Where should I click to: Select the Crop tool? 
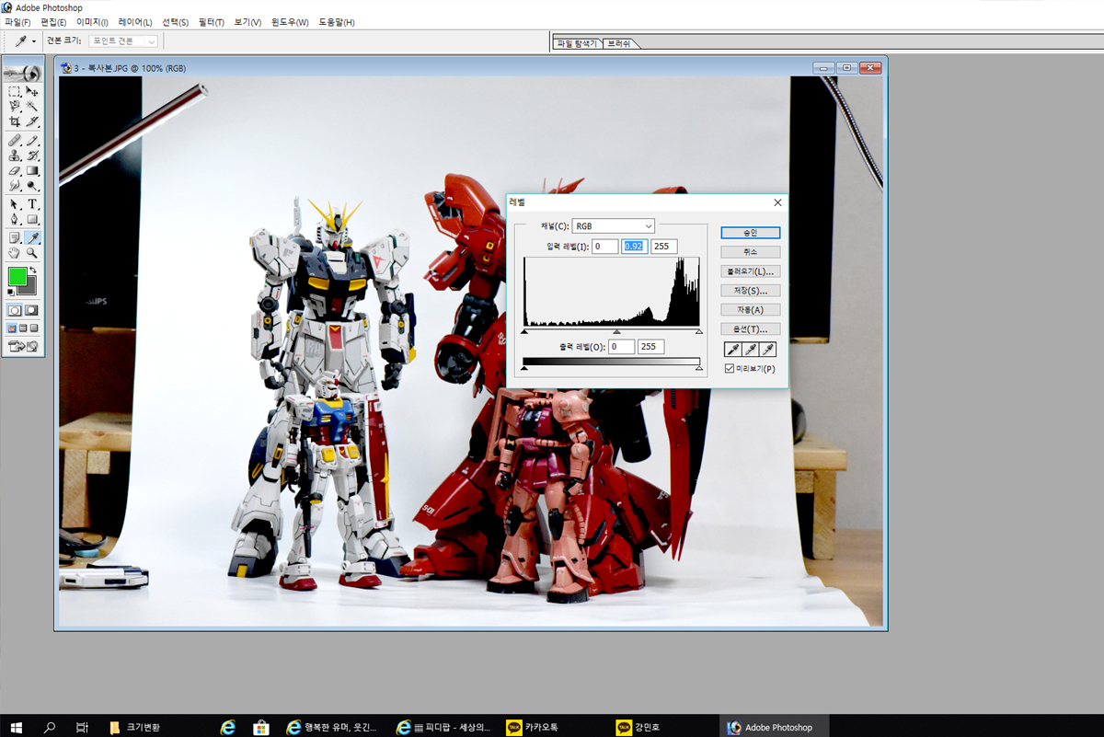[x=15, y=121]
